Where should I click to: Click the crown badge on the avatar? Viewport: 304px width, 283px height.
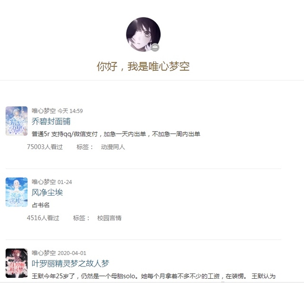click(155, 47)
